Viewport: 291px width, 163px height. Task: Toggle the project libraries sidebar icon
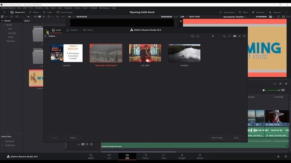coord(45,36)
